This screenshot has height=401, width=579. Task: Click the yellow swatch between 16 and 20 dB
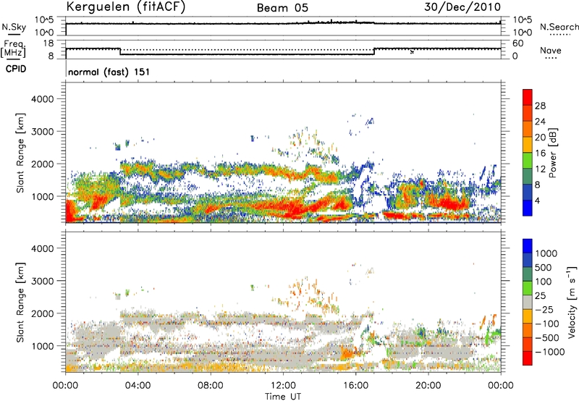(528, 145)
